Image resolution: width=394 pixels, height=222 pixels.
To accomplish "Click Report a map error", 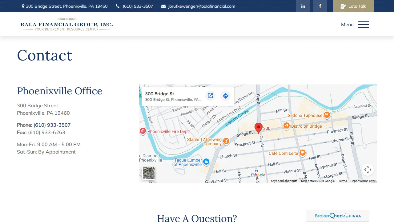I will [363, 181].
